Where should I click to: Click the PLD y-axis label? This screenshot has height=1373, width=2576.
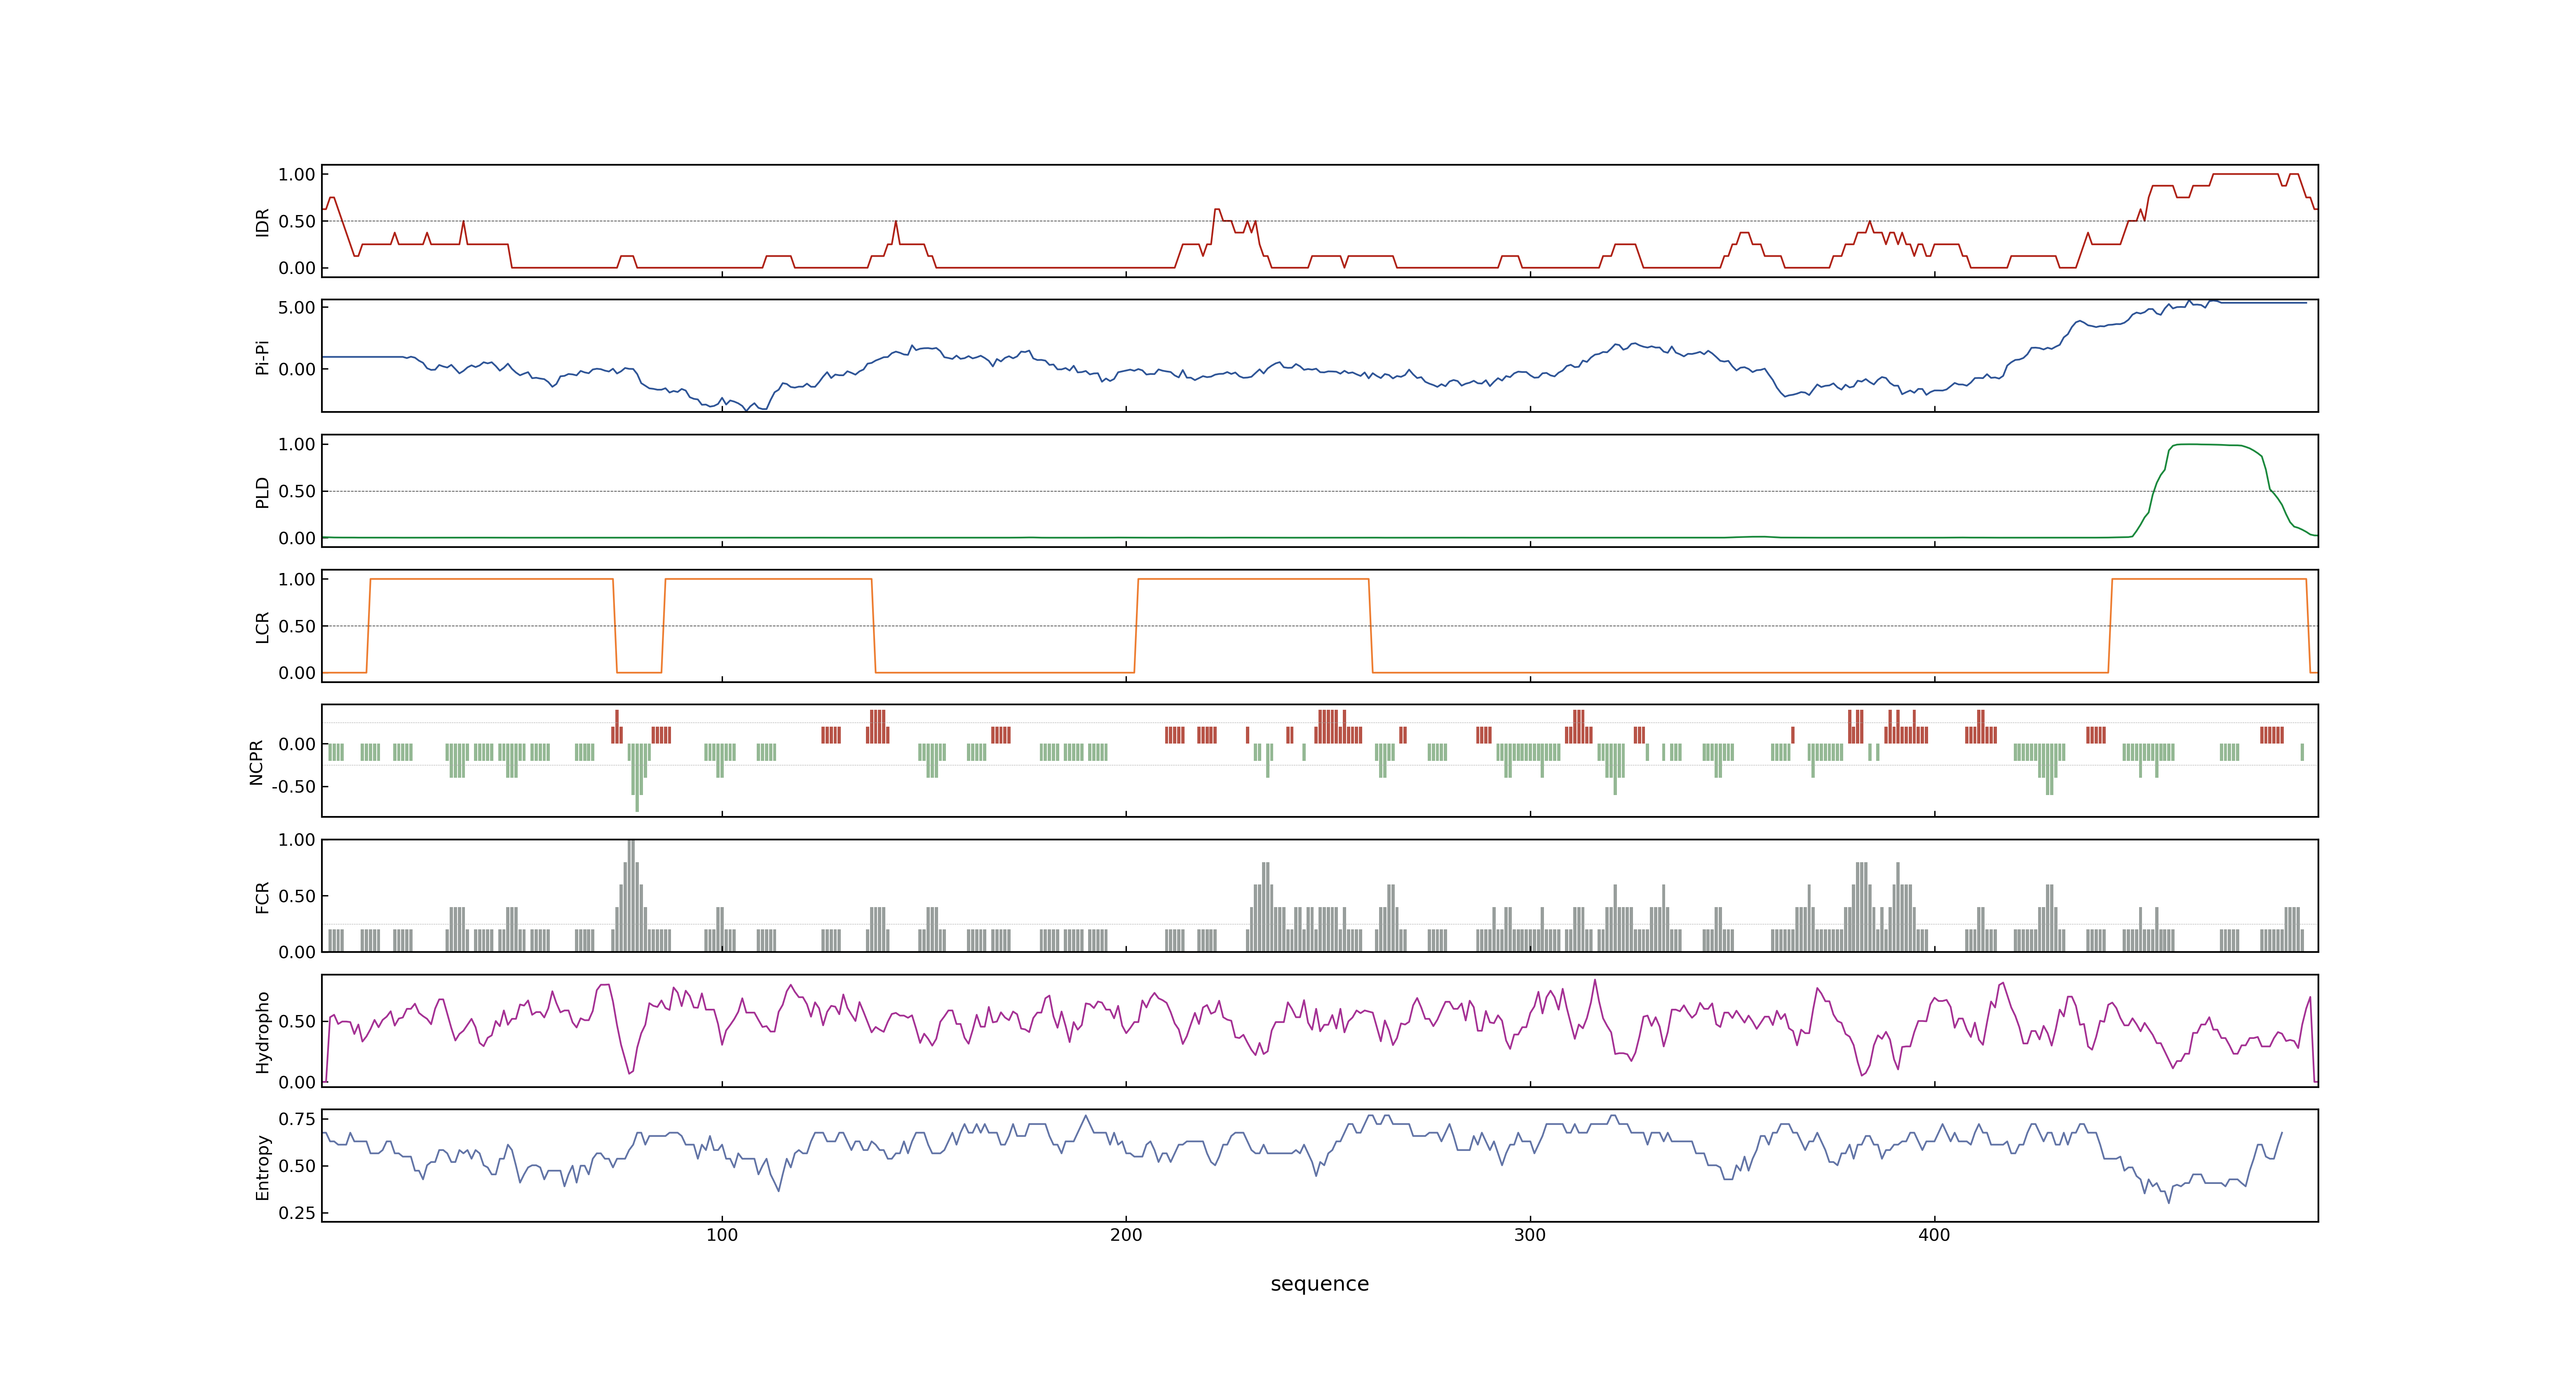262,491
